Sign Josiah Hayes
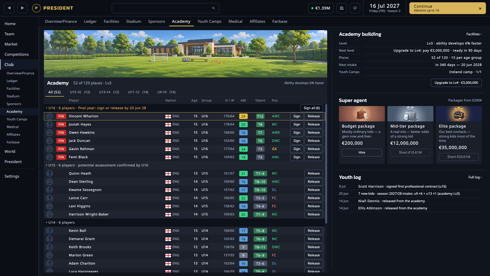Screen dimensions: 490x276 tap(297, 124)
